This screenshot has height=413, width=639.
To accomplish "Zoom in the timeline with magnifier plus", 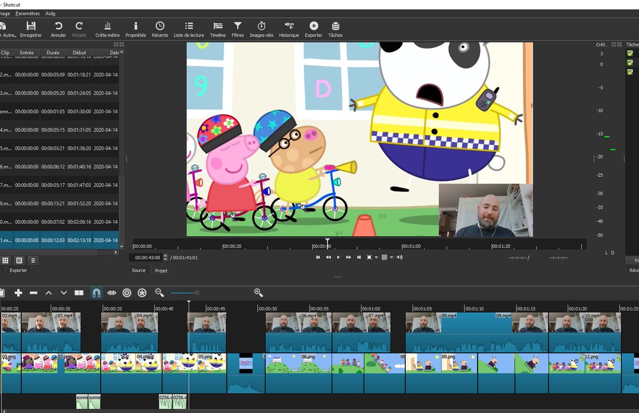I will (x=259, y=293).
